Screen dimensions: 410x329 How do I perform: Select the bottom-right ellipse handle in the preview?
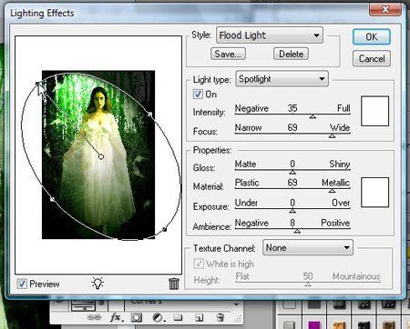[x=165, y=230]
